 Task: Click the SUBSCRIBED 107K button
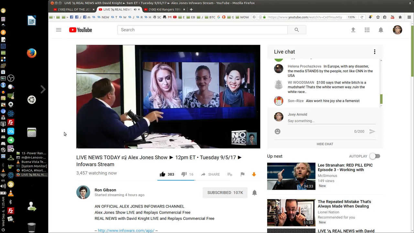[x=225, y=193]
